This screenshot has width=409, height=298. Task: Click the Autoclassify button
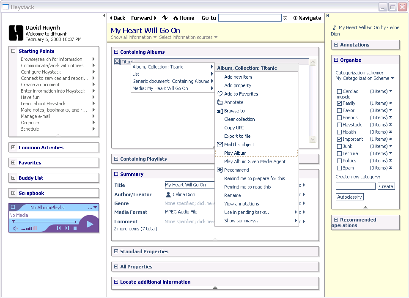pos(349,197)
